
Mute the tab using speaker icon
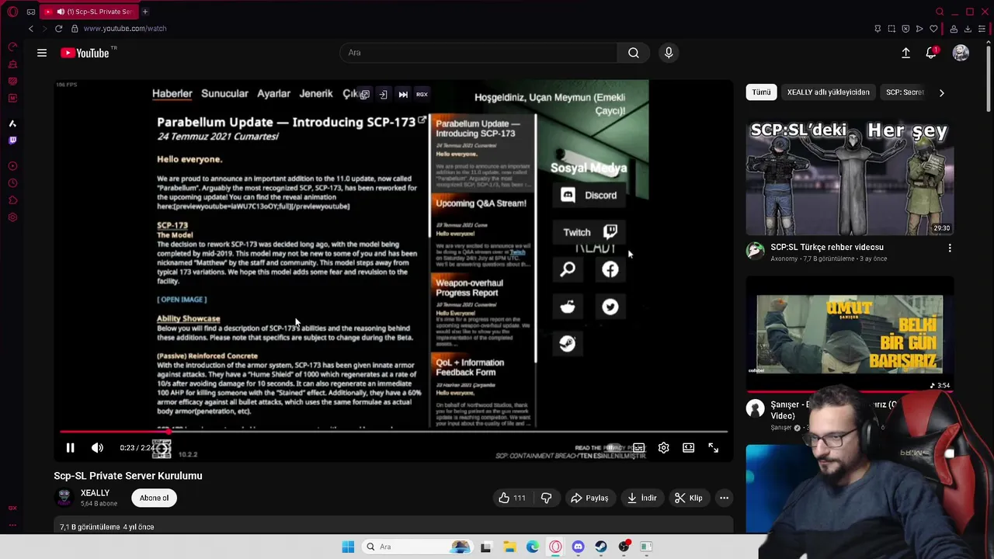61,12
